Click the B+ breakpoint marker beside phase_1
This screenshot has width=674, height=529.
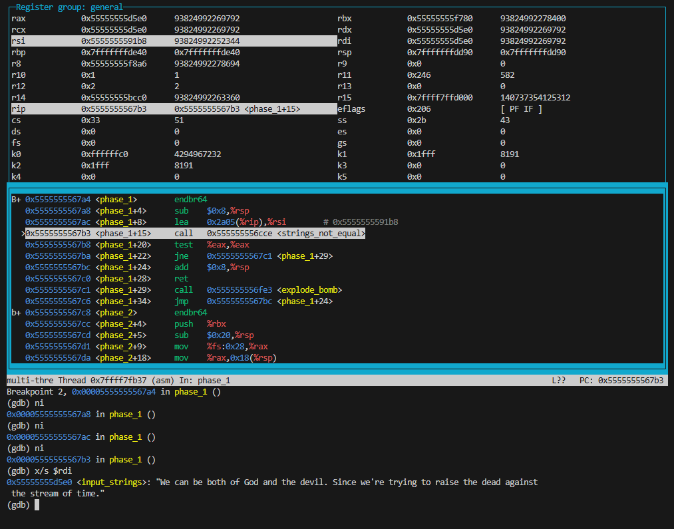click(x=16, y=200)
